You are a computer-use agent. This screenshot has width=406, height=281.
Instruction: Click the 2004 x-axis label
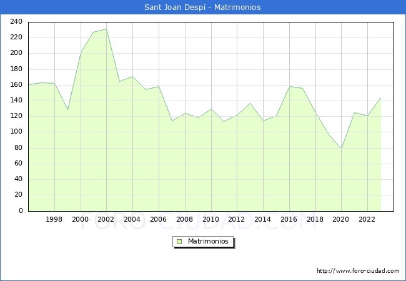(132, 219)
